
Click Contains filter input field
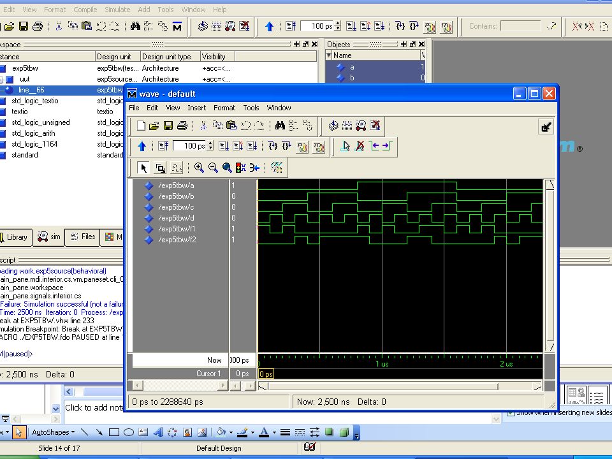tap(521, 26)
